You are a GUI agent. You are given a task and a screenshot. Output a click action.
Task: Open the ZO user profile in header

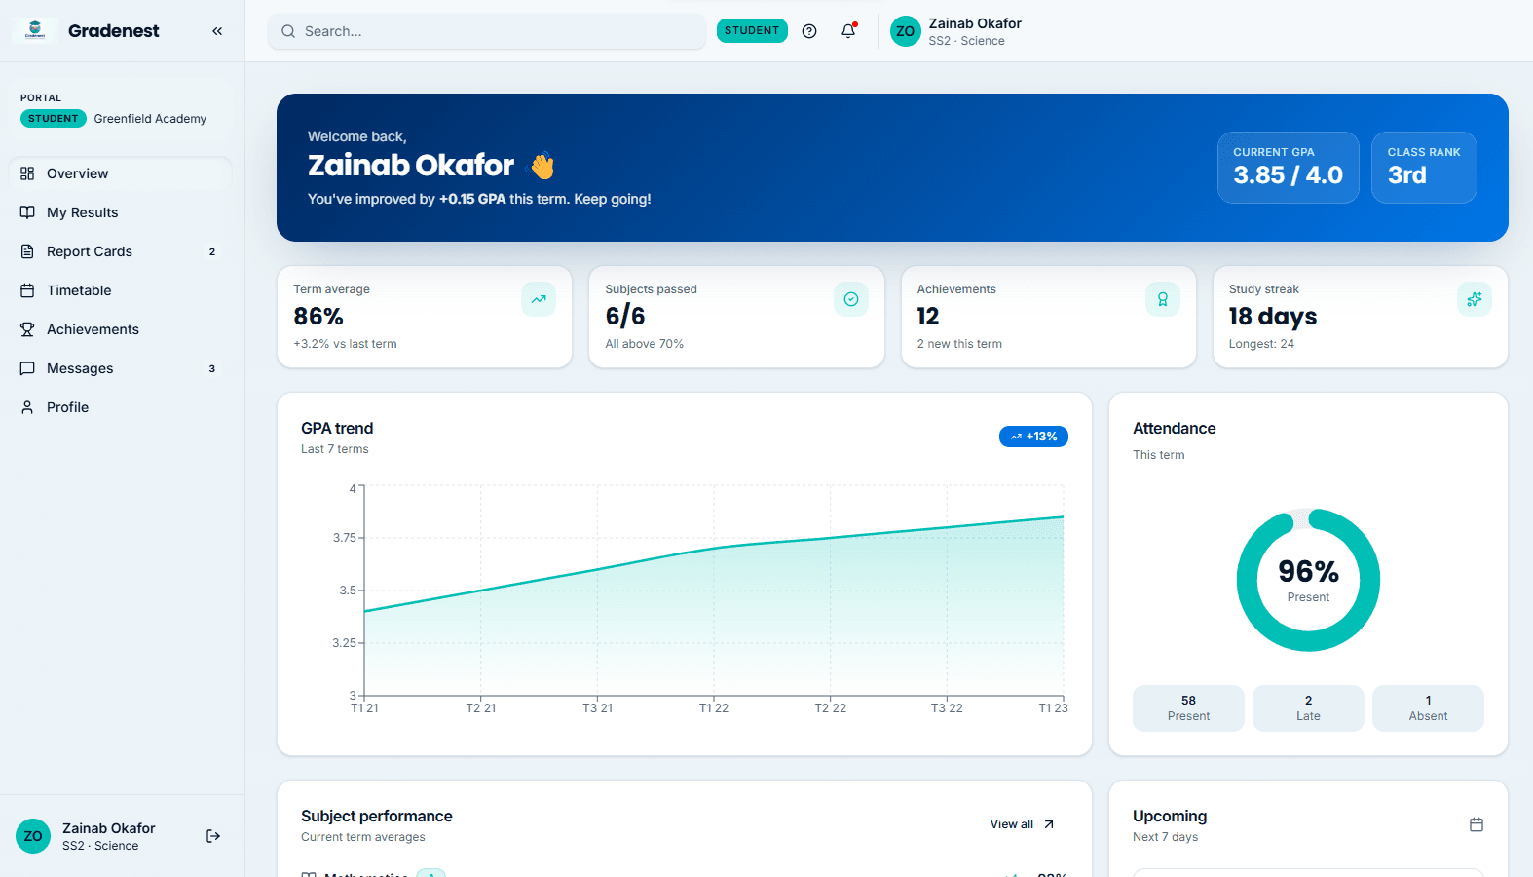click(x=956, y=31)
